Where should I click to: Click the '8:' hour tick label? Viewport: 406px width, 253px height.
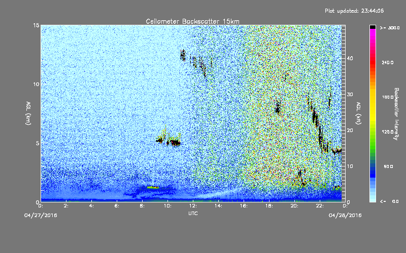[142, 206]
